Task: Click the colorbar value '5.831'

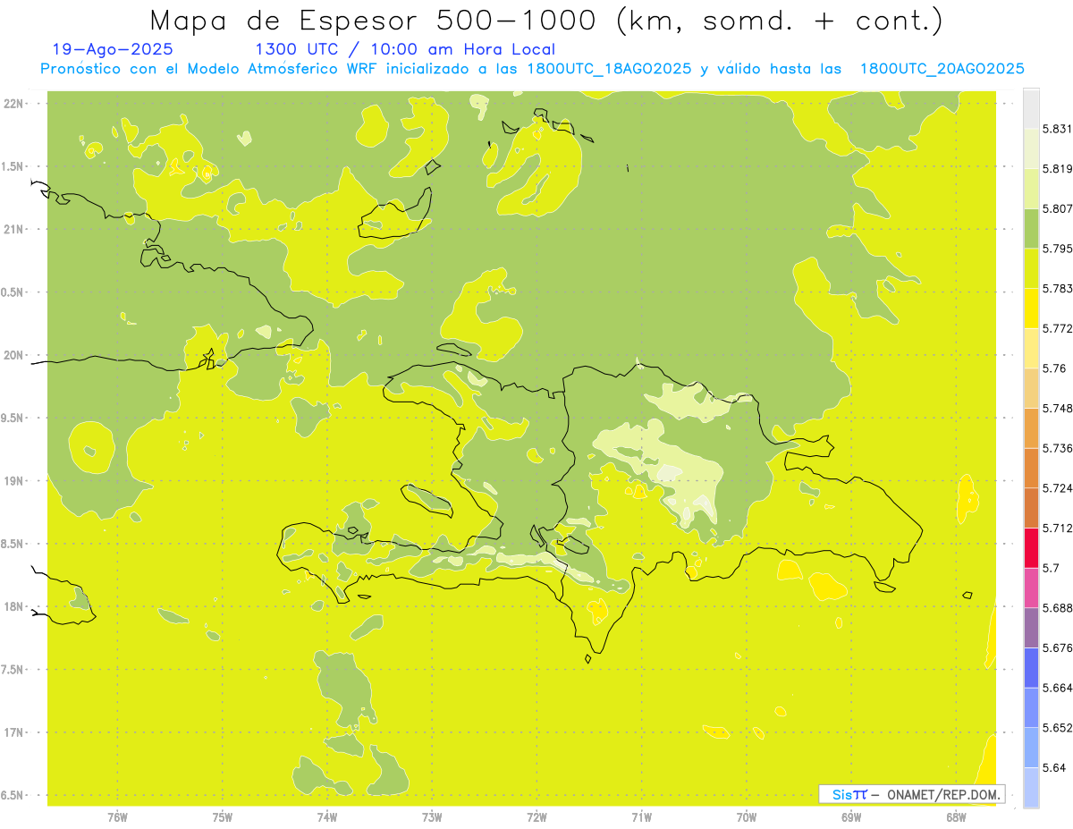Action: 1057,129
